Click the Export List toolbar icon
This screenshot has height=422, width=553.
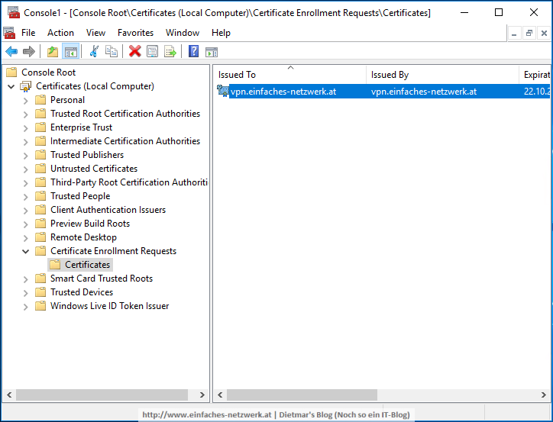coord(170,51)
